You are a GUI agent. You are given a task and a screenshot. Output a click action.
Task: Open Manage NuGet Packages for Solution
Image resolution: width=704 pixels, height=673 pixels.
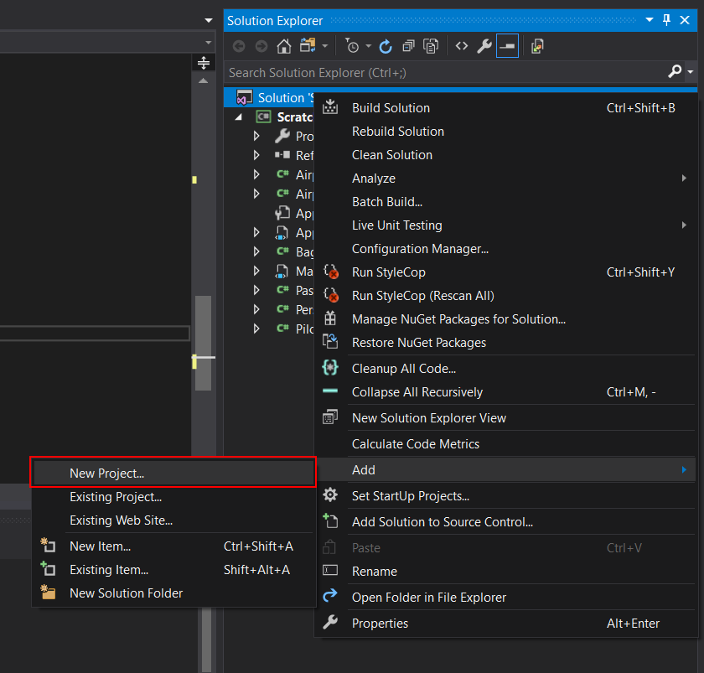(506, 318)
